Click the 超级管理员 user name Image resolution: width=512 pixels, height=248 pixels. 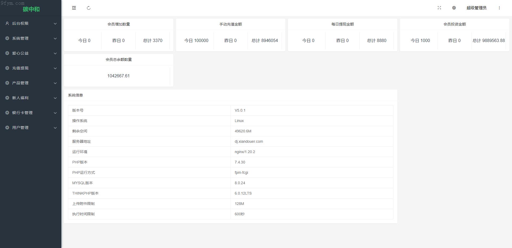click(476, 8)
